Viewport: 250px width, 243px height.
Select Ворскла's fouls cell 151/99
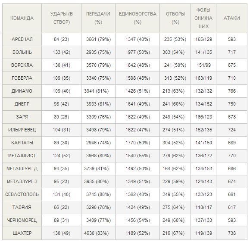pyautogui.click(x=203, y=65)
